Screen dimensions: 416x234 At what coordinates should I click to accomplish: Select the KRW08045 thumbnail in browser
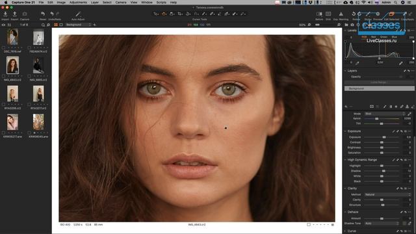pyautogui.click(x=38, y=122)
